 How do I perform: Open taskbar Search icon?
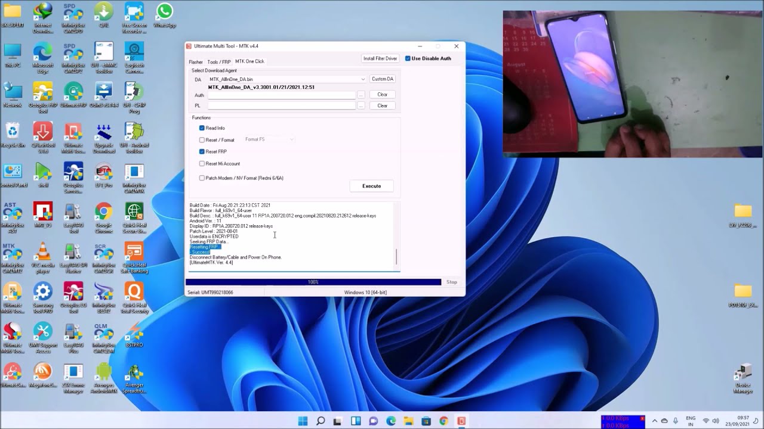[x=321, y=421]
